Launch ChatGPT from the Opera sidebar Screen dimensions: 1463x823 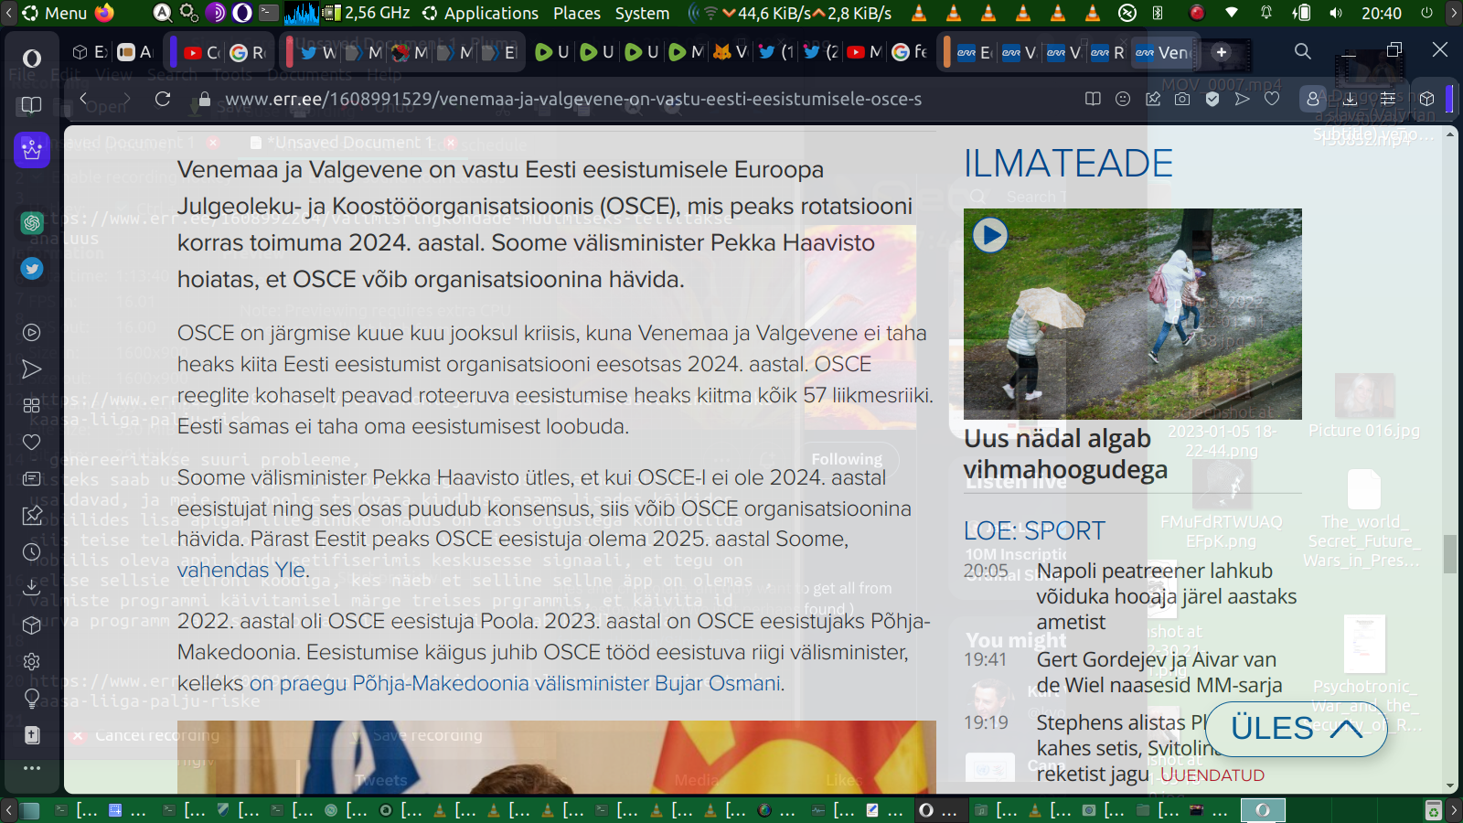point(32,222)
